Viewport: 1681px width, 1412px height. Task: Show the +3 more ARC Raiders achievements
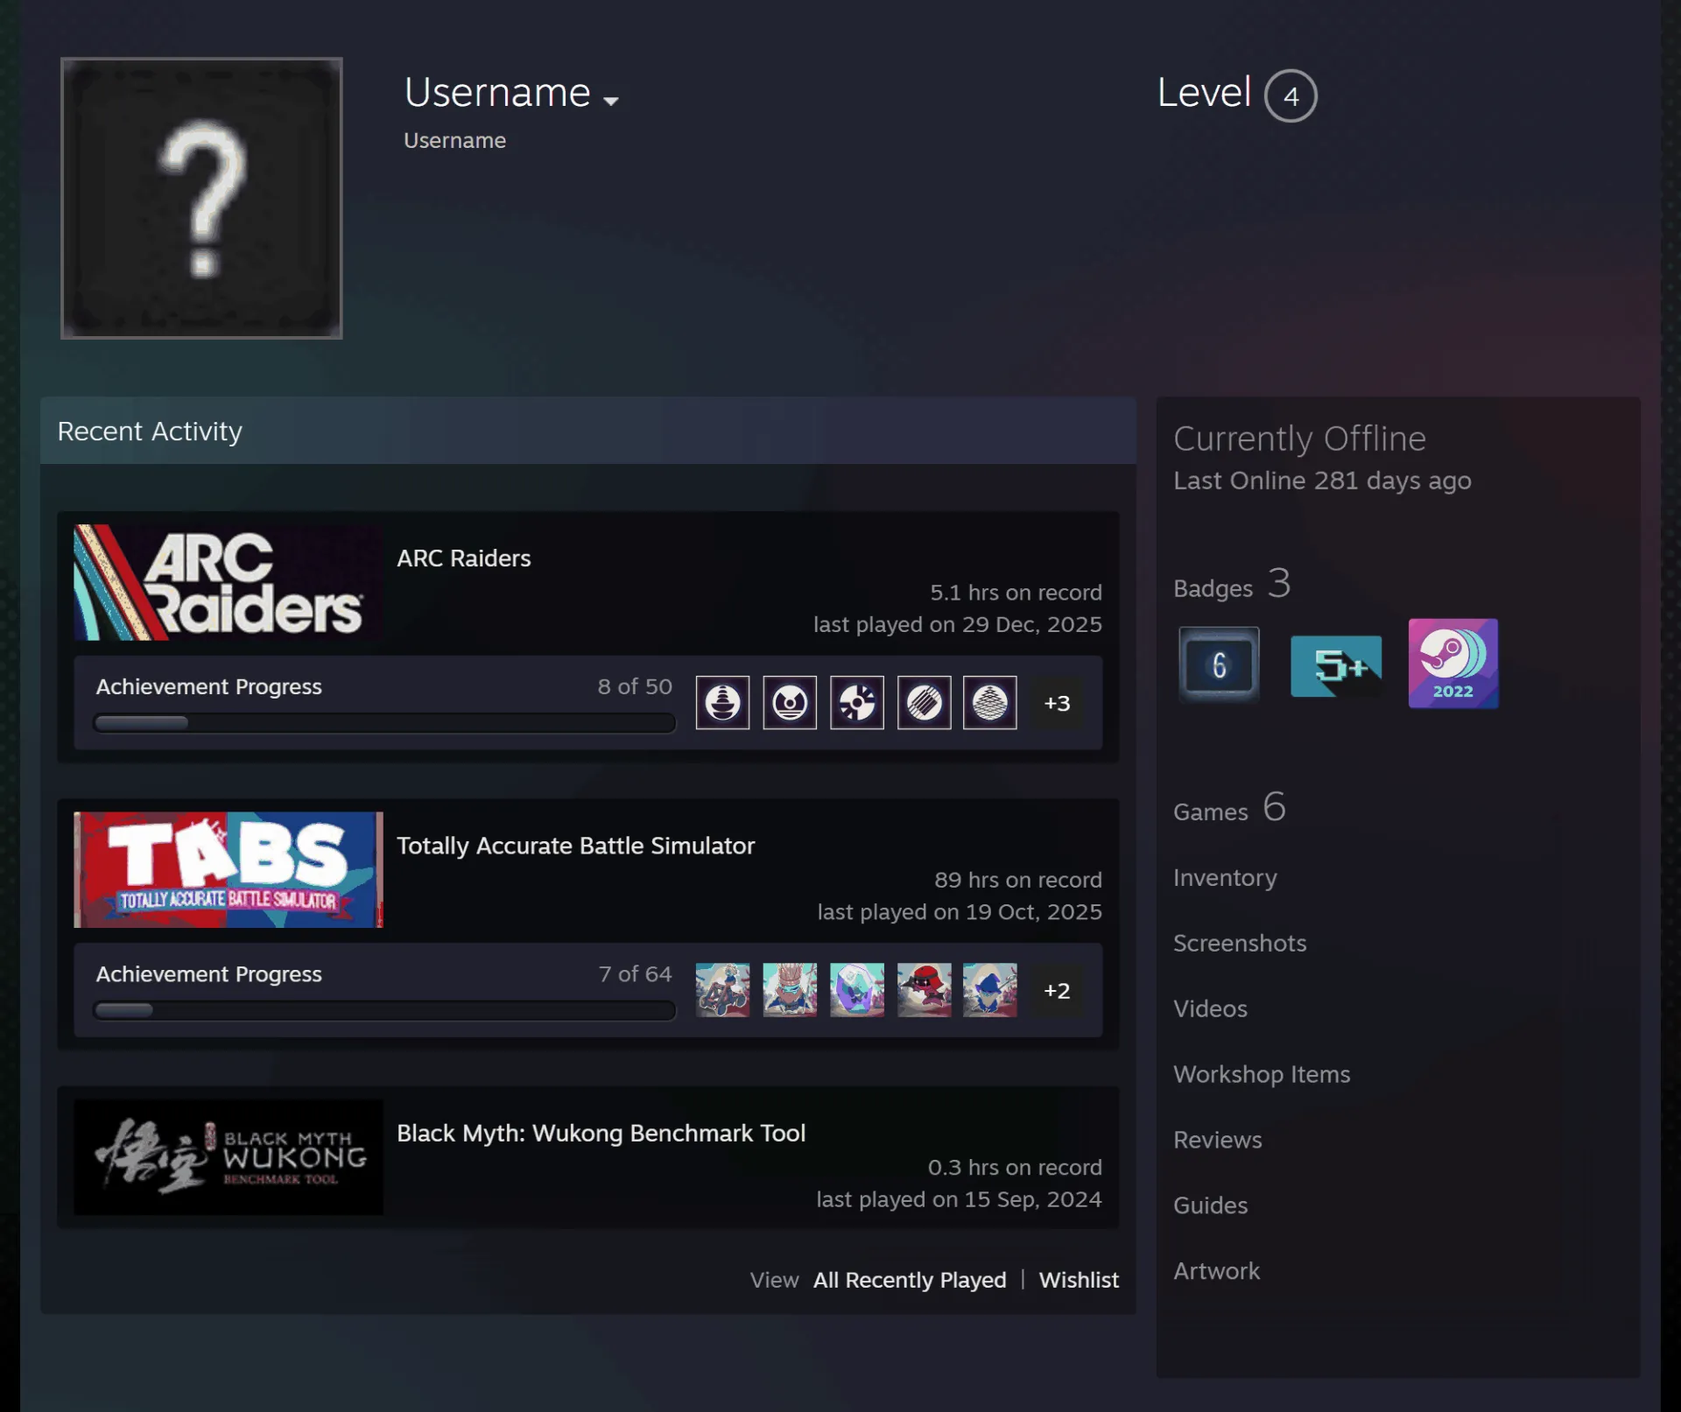(1057, 703)
